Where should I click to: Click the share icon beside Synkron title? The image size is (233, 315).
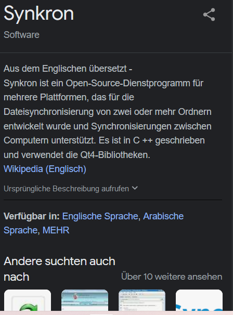(209, 15)
